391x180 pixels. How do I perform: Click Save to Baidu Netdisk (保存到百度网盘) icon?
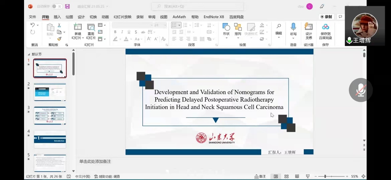pyautogui.click(x=325, y=27)
